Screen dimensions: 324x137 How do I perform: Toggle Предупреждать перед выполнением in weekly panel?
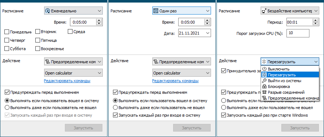[7, 92]
